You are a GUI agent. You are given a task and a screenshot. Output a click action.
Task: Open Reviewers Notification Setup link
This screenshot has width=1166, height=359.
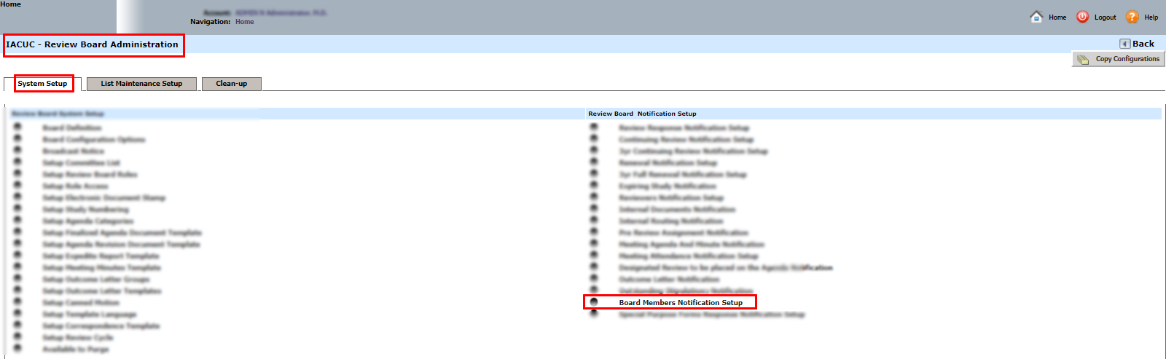(x=671, y=198)
